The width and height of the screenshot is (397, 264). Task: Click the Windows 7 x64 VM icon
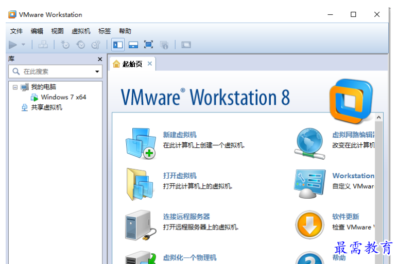click(x=34, y=97)
